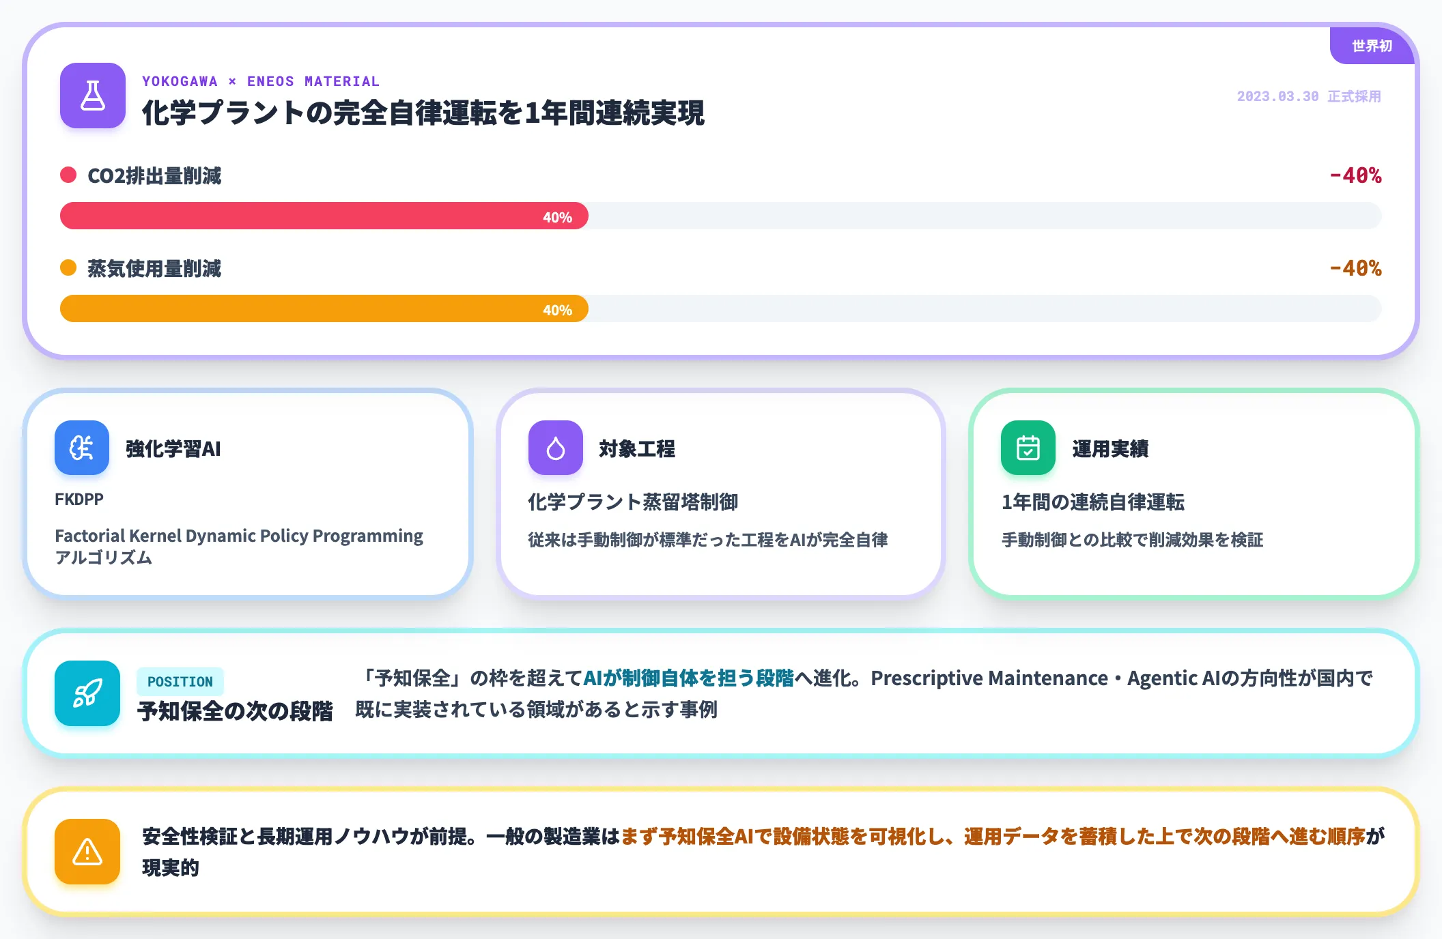The width and height of the screenshot is (1442, 939).
Task: Click the heading 化学プラントの完全自律運転を1年間連続実現
Action: pyautogui.click(x=423, y=113)
